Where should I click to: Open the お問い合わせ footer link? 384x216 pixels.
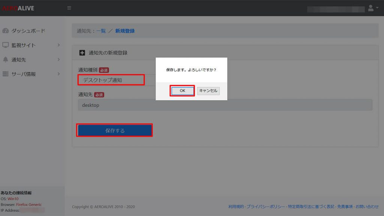tap(367, 207)
